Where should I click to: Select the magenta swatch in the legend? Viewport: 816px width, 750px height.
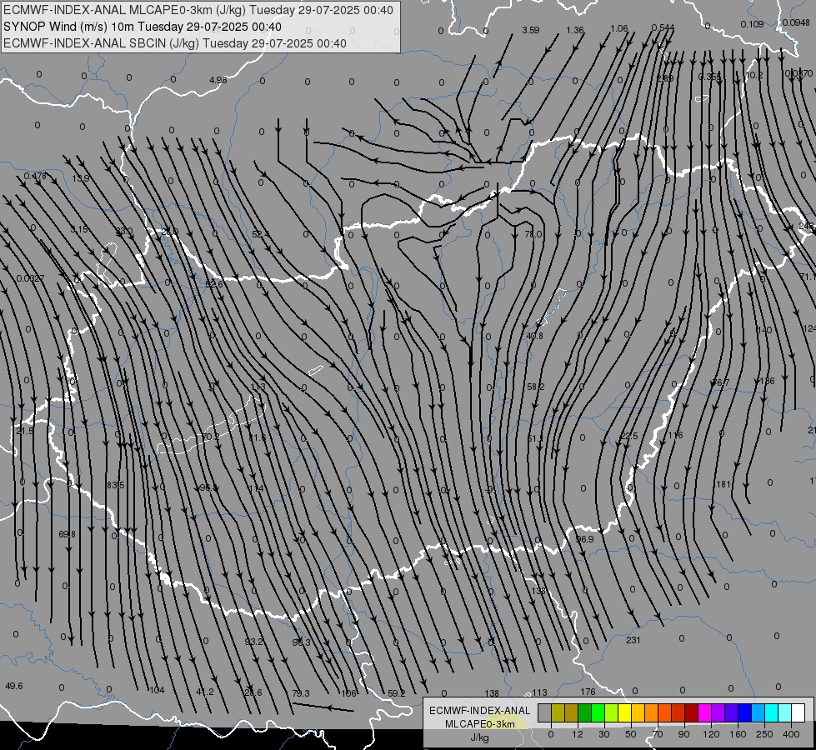tap(704, 712)
